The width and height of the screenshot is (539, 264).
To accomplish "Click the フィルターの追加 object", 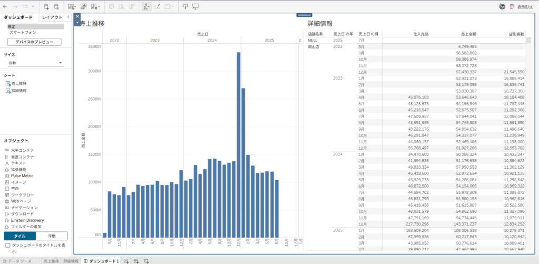I will [x=22, y=227].
